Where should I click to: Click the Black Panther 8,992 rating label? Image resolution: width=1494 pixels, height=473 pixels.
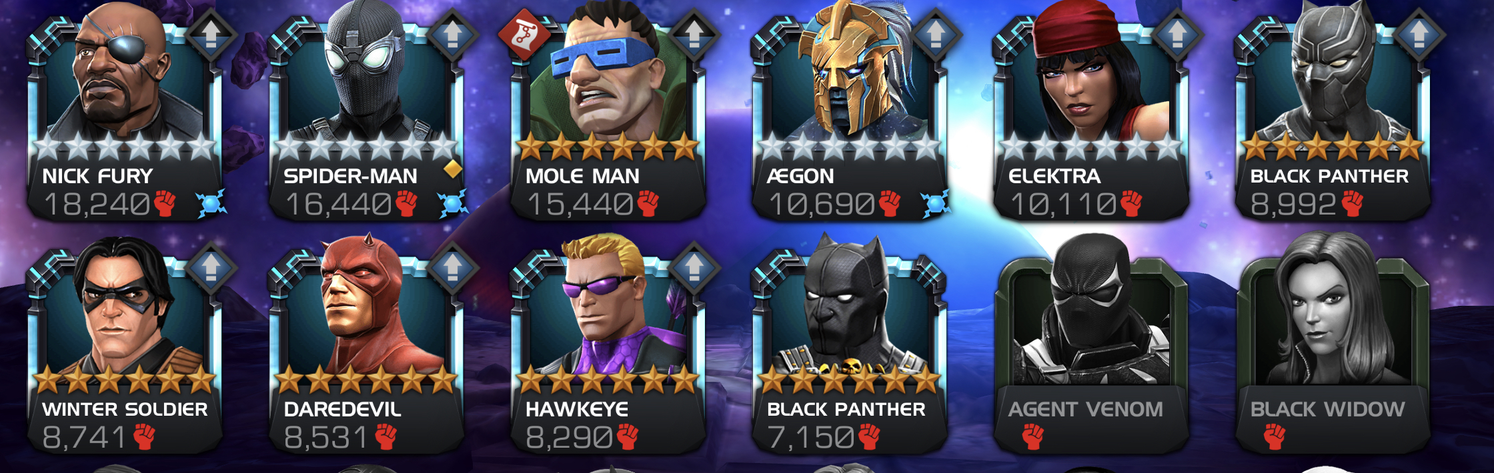[1293, 205]
